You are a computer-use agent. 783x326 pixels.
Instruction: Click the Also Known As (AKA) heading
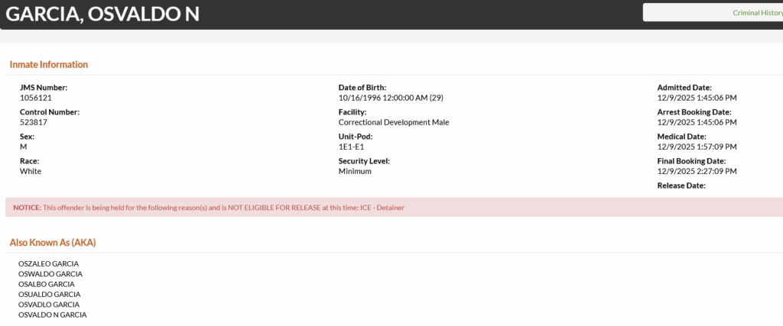click(53, 243)
